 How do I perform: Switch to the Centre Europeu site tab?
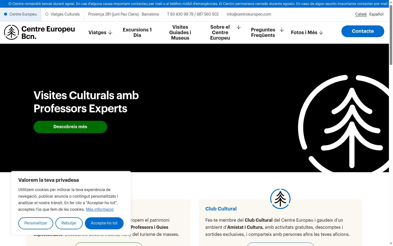(20, 14)
